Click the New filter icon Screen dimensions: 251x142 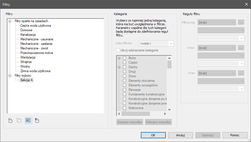[x=11, y=120]
